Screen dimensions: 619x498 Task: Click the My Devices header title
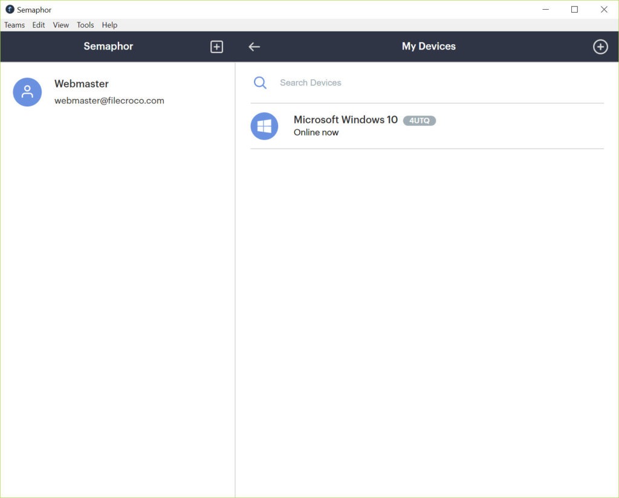point(429,46)
